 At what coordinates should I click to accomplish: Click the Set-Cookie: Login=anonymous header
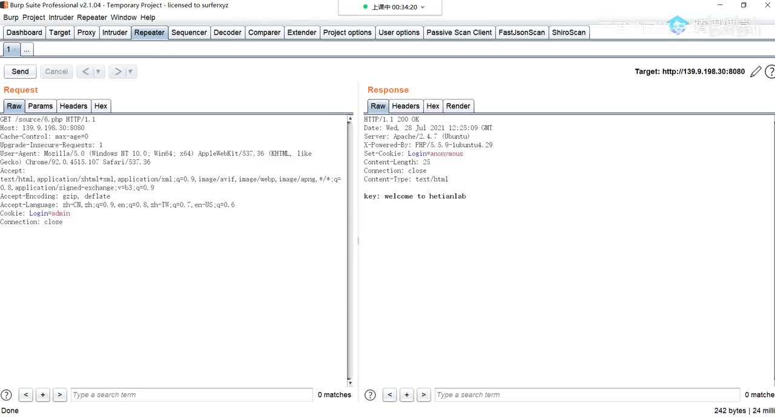[x=414, y=154]
